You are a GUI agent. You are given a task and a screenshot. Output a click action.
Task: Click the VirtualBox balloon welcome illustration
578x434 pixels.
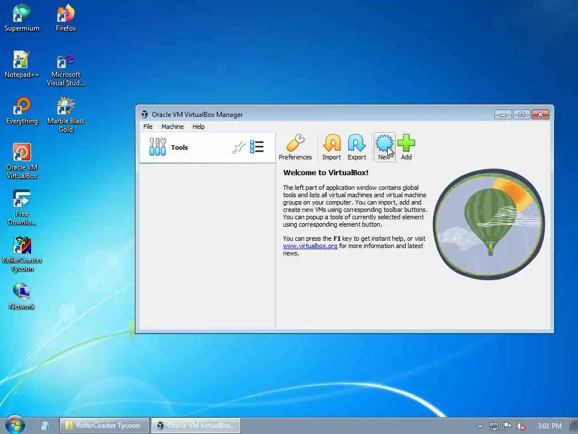point(489,224)
